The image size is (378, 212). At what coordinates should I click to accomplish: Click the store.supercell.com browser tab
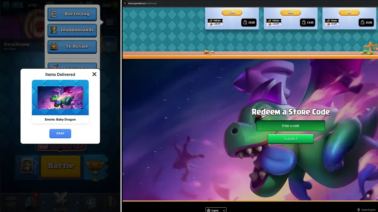pos(139,4)
